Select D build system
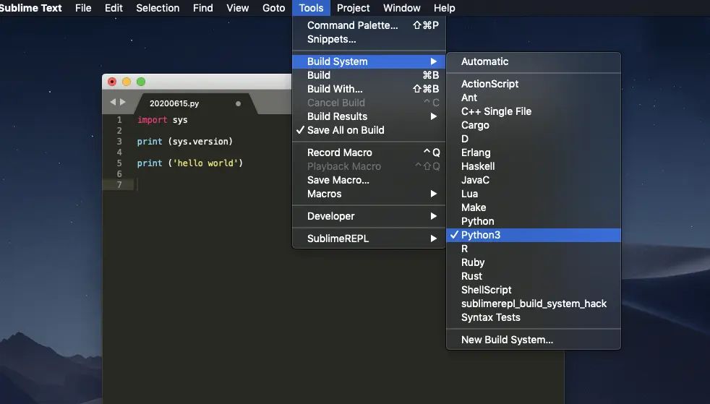The width and height of the screenshot is (710, 404). click(534, 139)
